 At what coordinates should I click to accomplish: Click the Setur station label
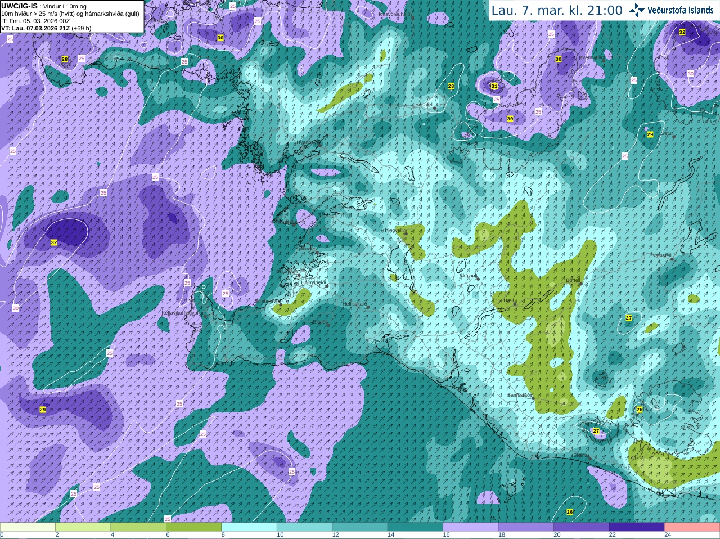coord(667,133)
